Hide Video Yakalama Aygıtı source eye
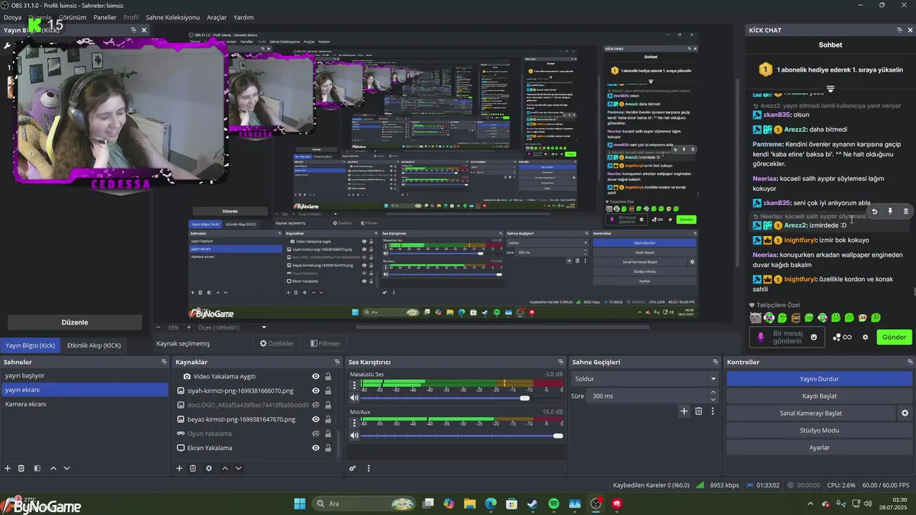 click(316, 376)
